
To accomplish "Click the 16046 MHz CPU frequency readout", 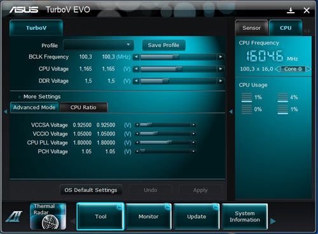I will (272, 56).
